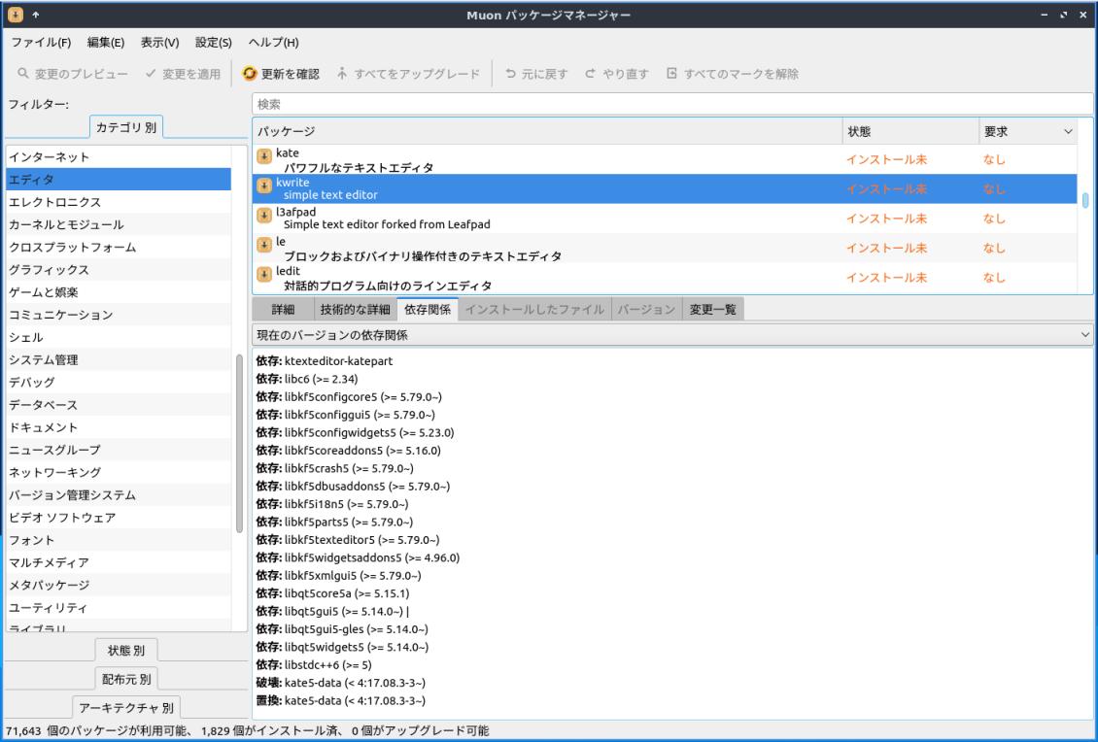Image resolution: width=1098 pixels, height=742 pixels.
Task: Switch to the 技術的な詳細 tab
Action: click(x=355, y=310)
